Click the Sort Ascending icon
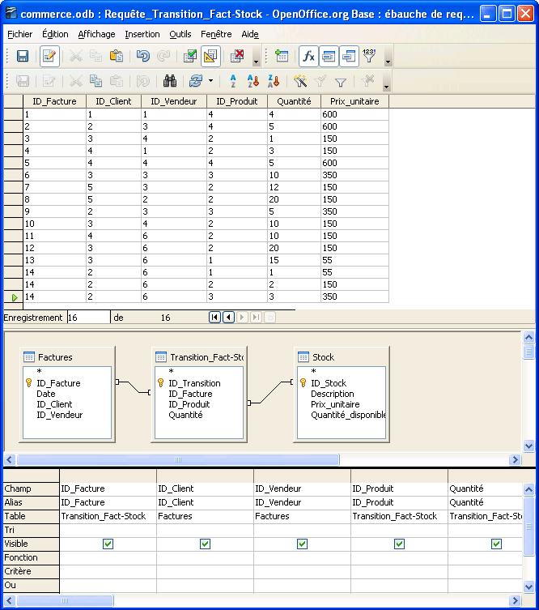539x610 pixels. tap(252, 81)
